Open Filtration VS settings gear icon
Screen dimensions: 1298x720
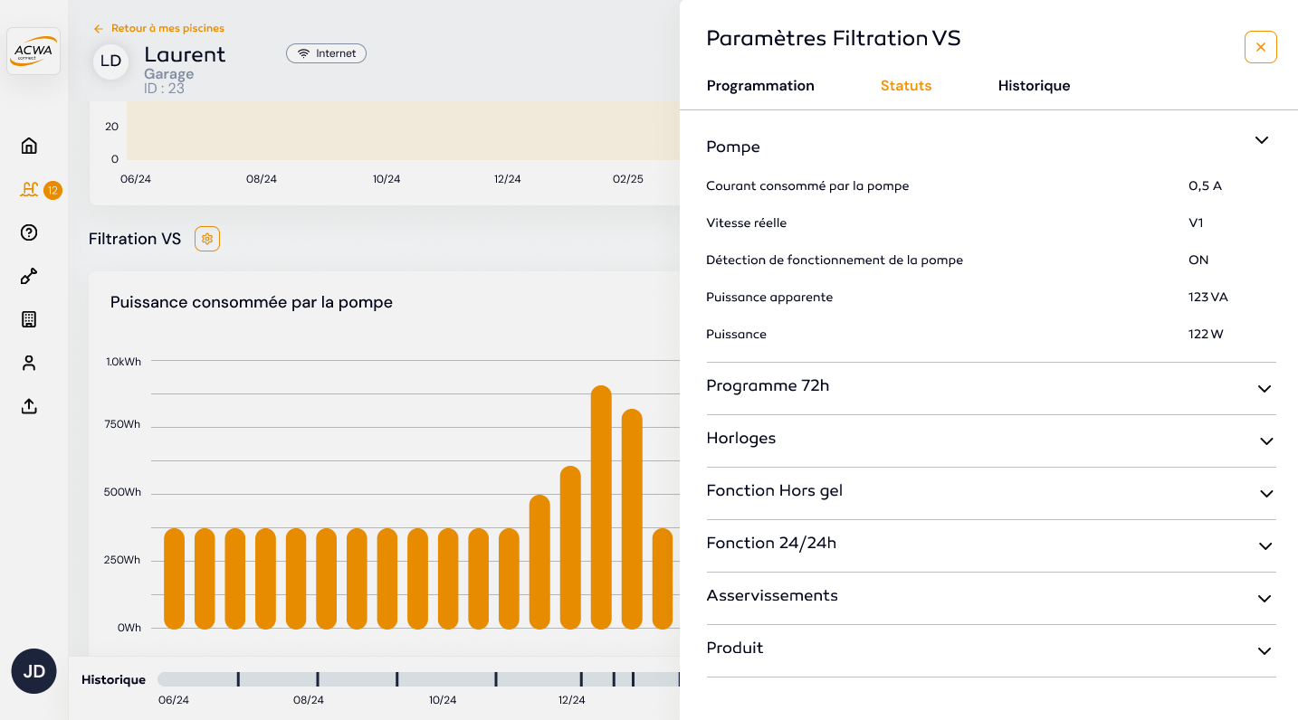point(207,239)
